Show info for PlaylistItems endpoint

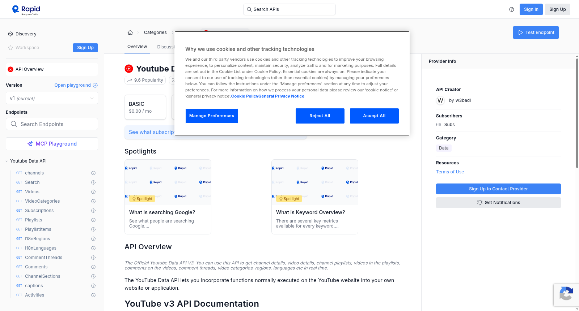click(93, 229)
